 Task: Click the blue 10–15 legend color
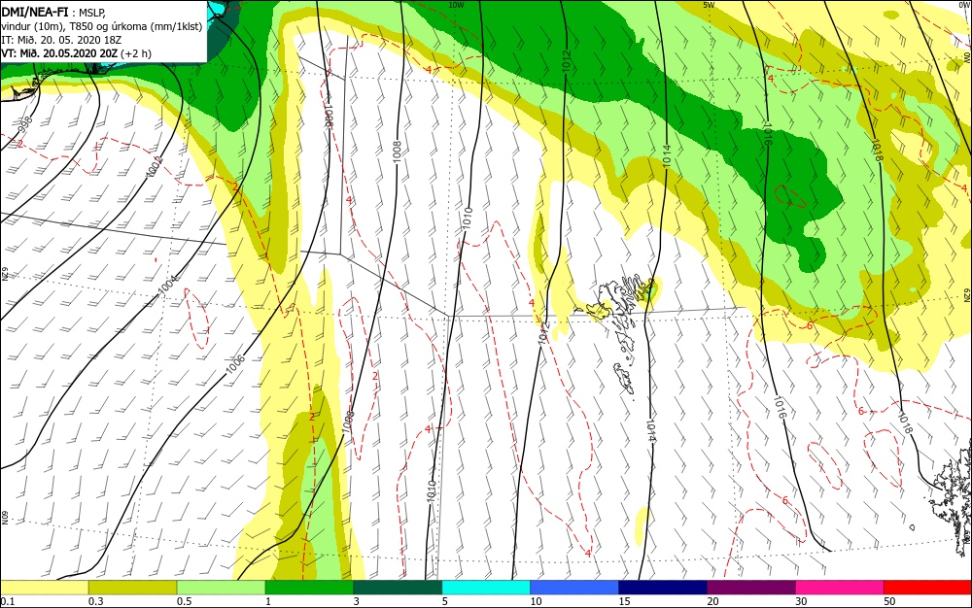pyautogui.click(x=574, y=588)
